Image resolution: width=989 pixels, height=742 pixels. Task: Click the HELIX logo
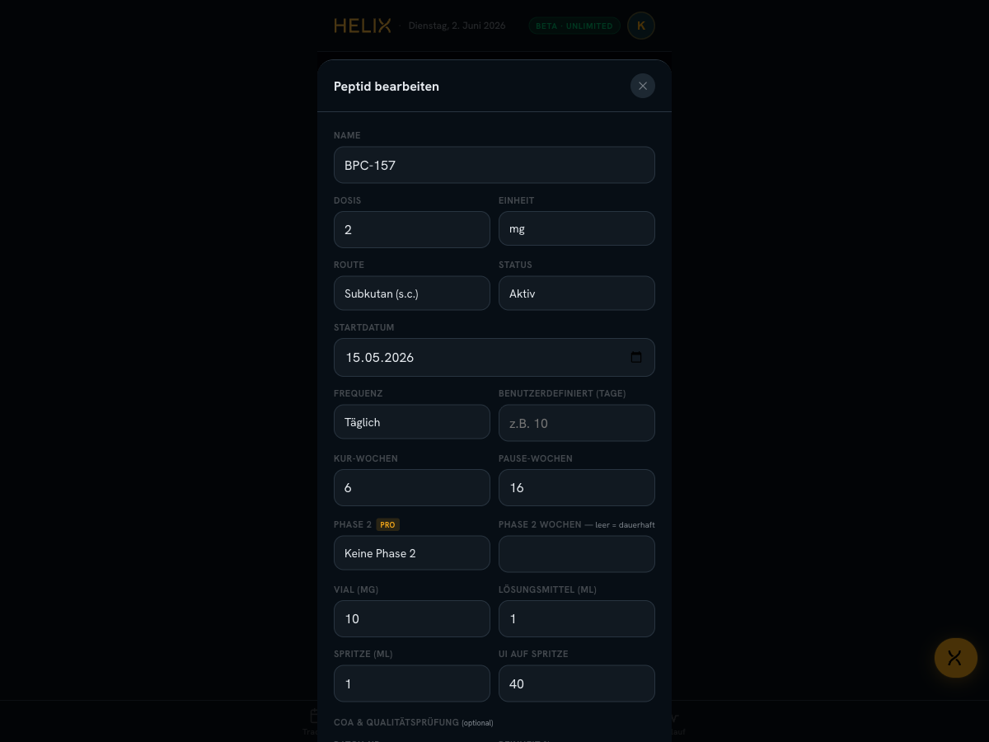tap(363, 26)
